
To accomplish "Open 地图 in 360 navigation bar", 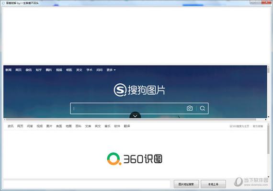I will click(x=68, y=126).
